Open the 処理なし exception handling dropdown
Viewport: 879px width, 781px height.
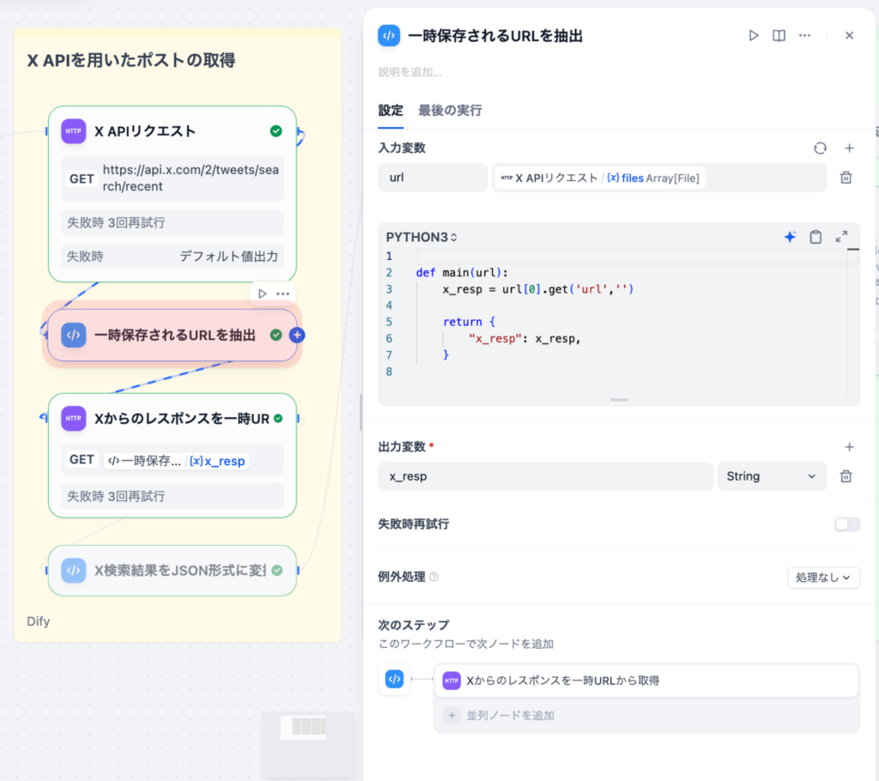(823, 577)
